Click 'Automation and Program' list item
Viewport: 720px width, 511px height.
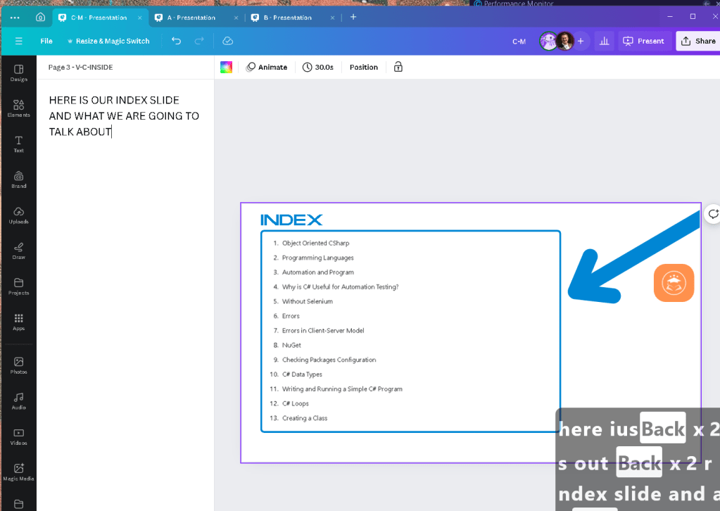coord(317,272)
